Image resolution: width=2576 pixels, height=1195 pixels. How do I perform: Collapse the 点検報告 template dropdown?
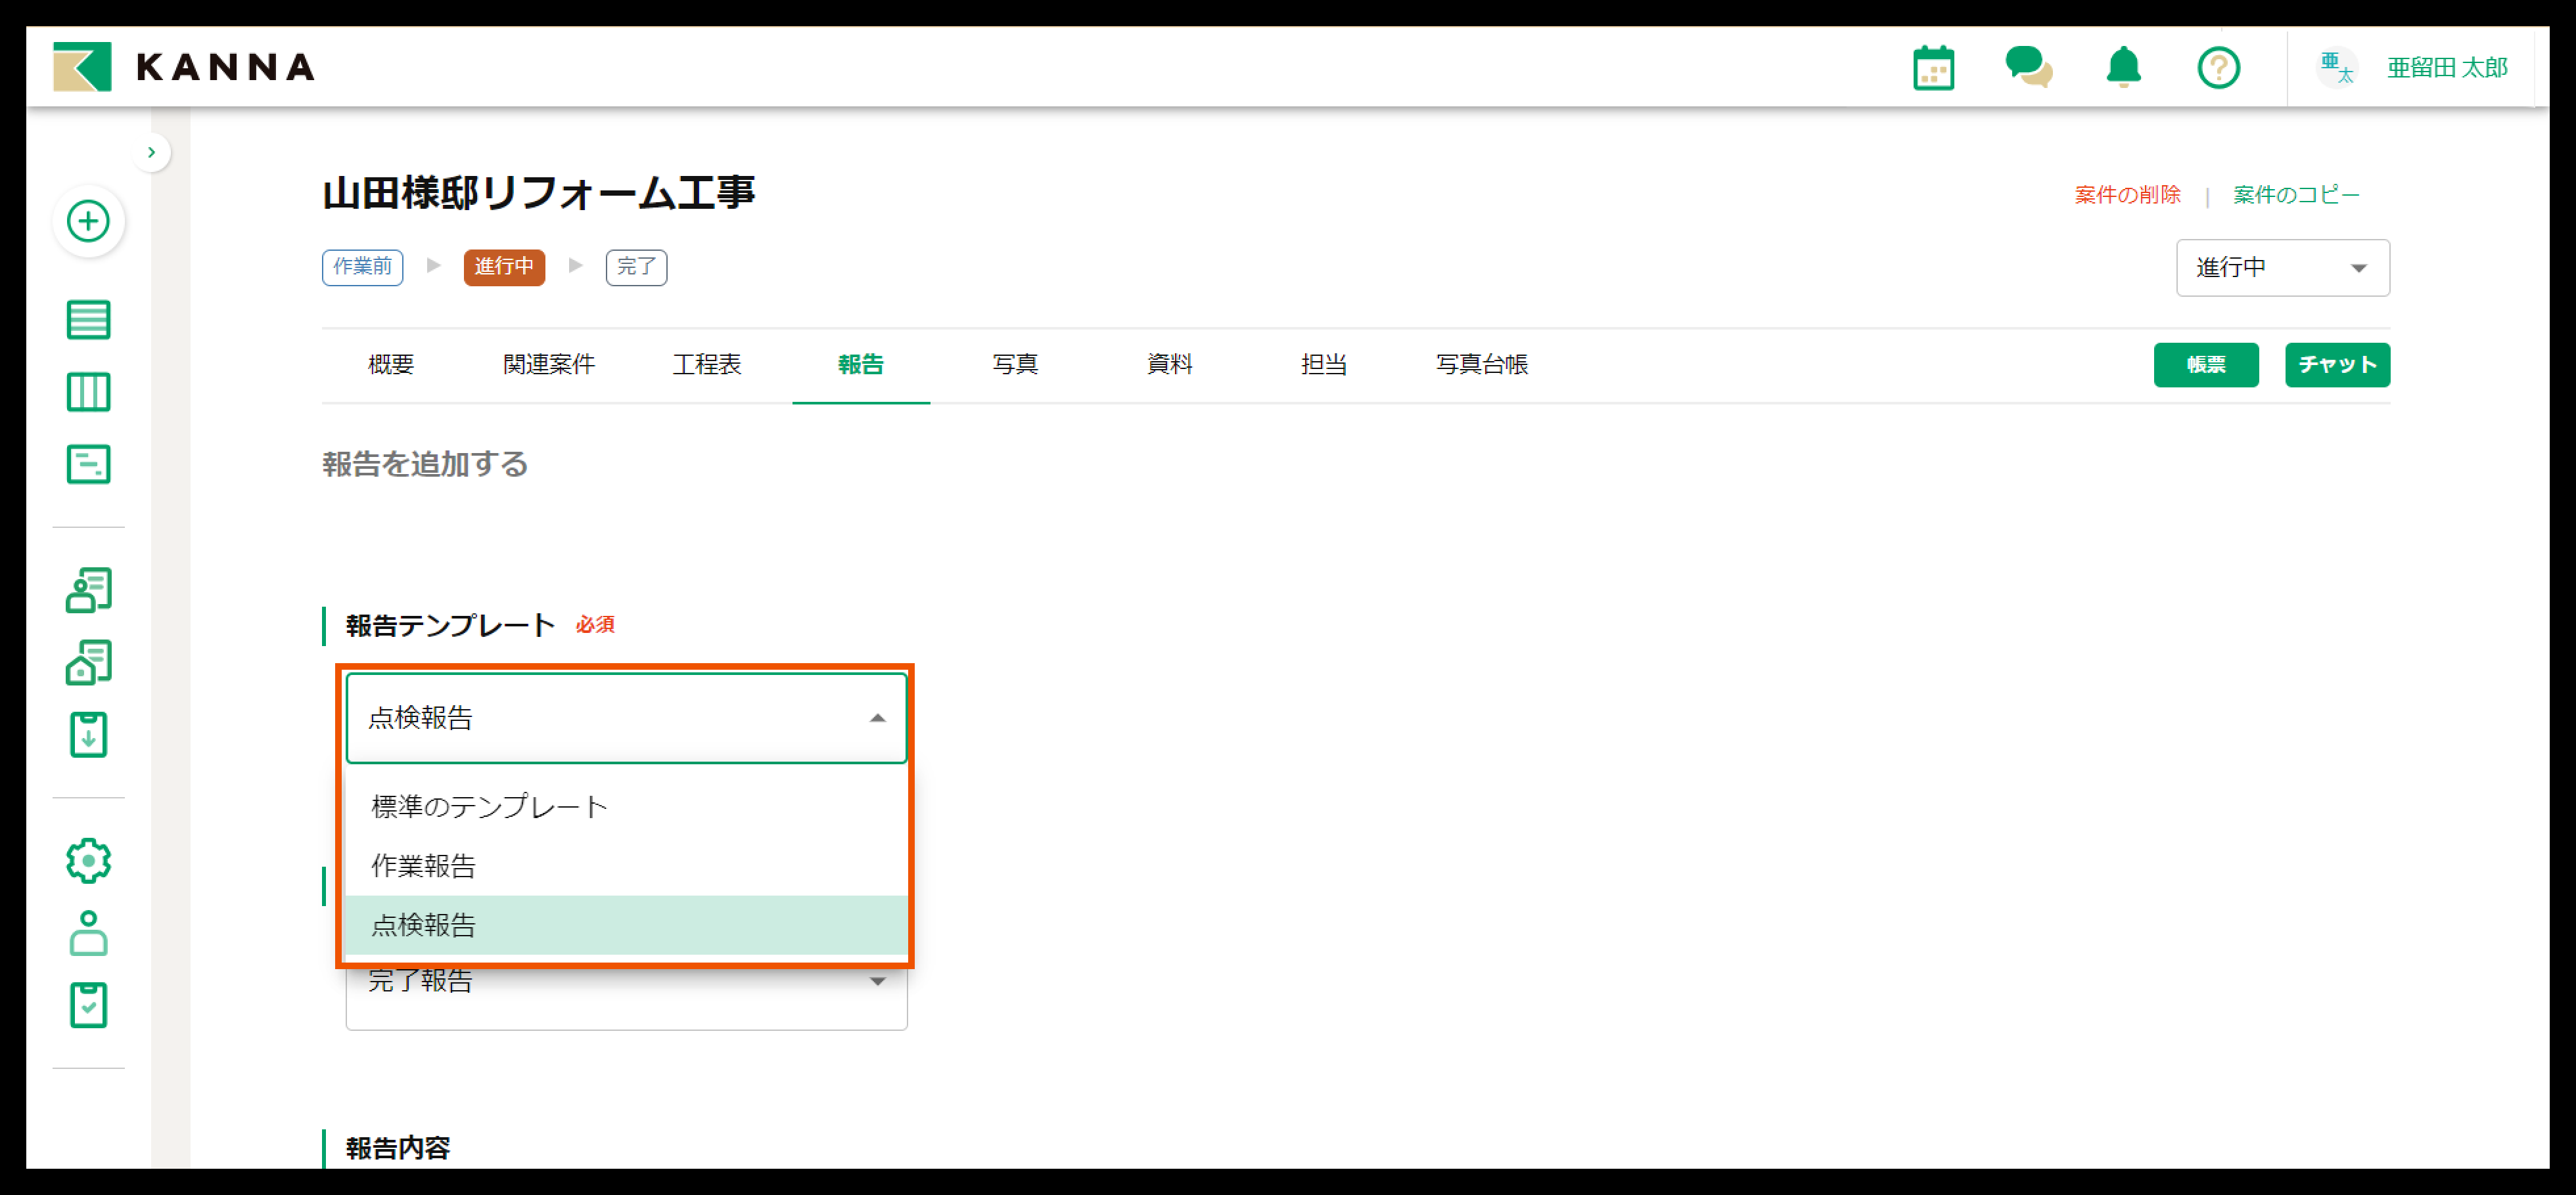pos(626,718)
